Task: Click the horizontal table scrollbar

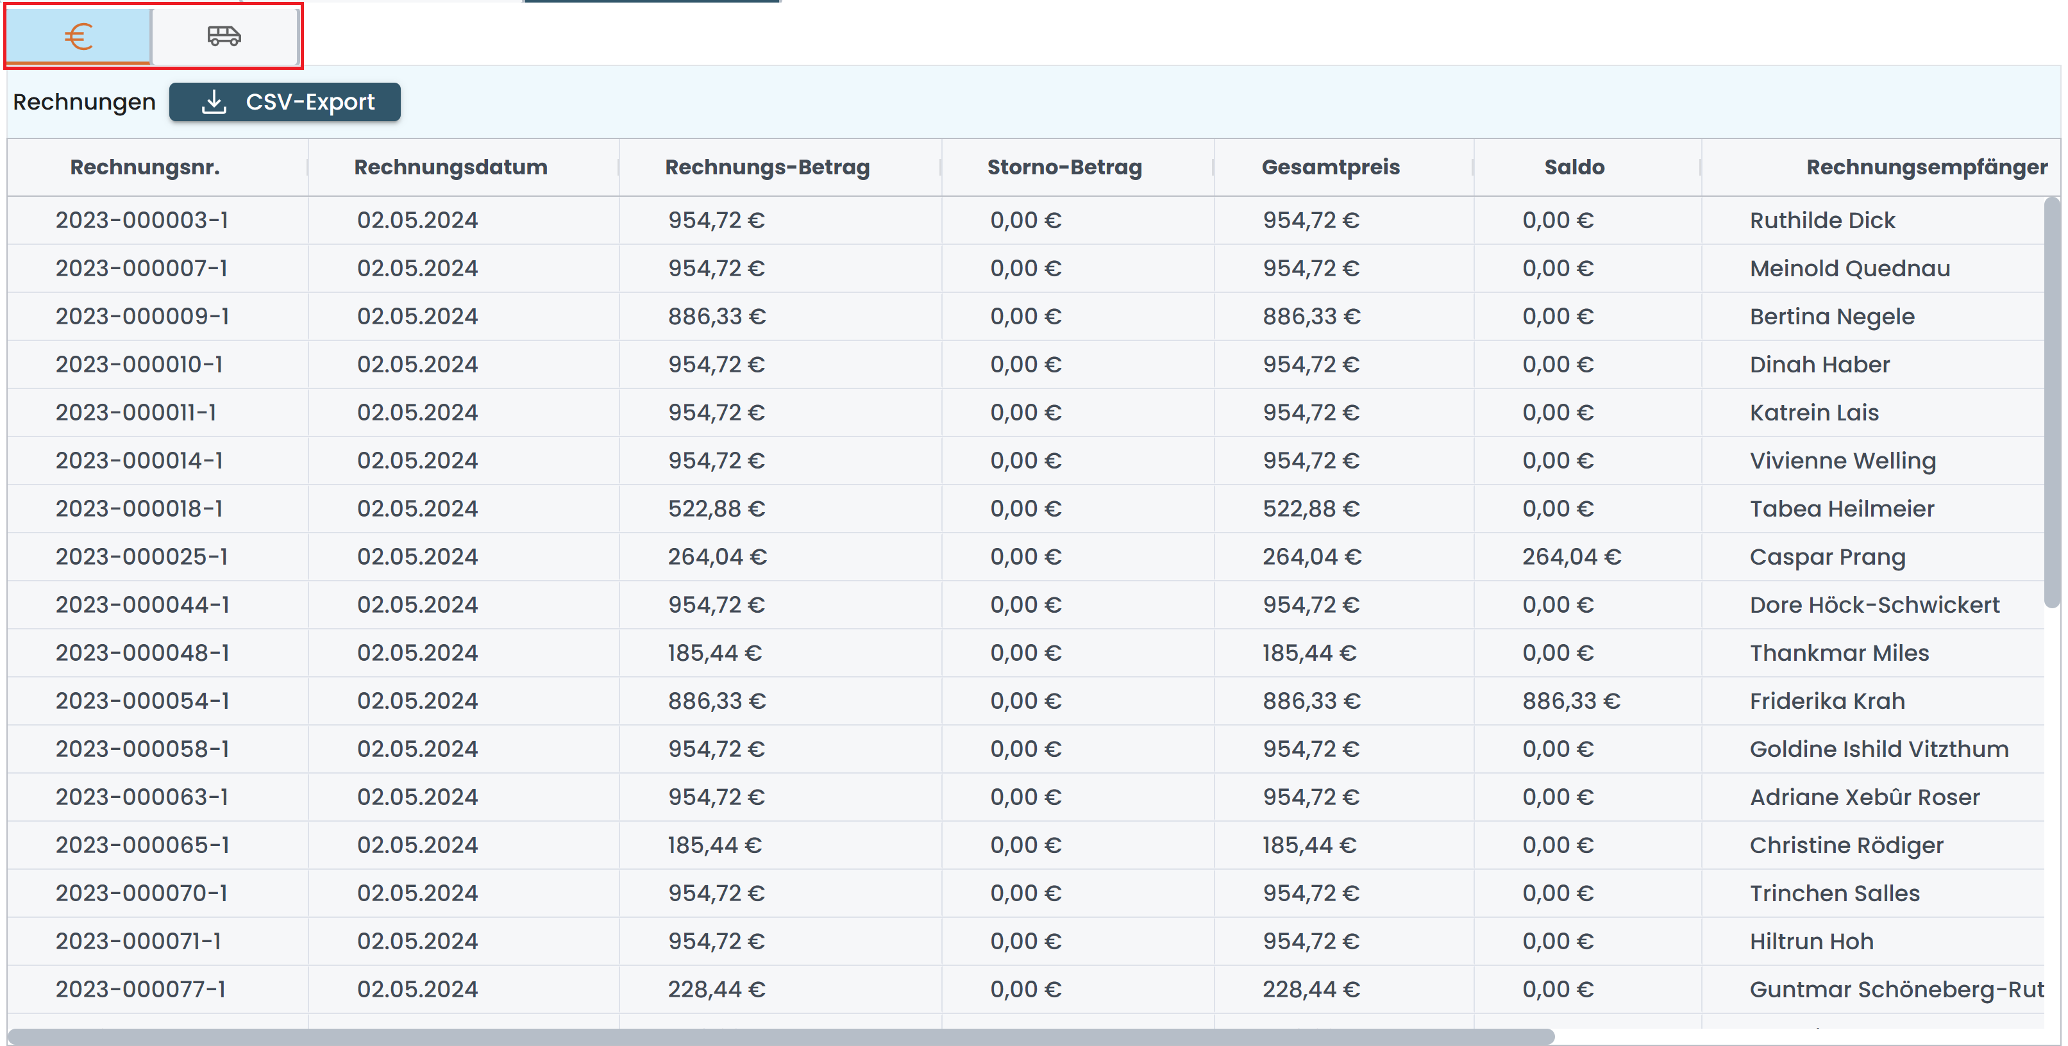Action: [x=778, y=1036]
